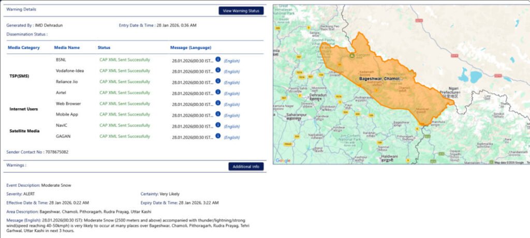Viewport: 530px width, 238px height.
Task: Click info icon in Airtel row
Action: (x=218, y=92)
